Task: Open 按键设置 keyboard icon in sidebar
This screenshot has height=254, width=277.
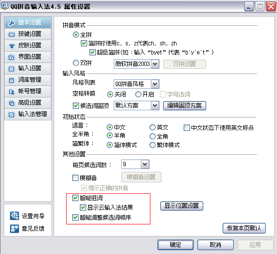Action: [x=11, y=34]
